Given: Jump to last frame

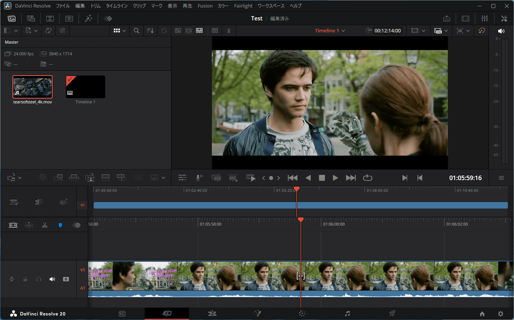Looking at the screenshot, I should [351, 178].
